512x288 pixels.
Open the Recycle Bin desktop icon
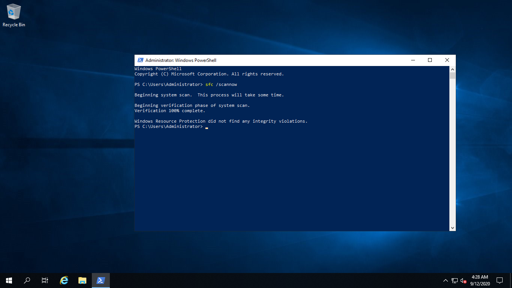pos(14,15)
